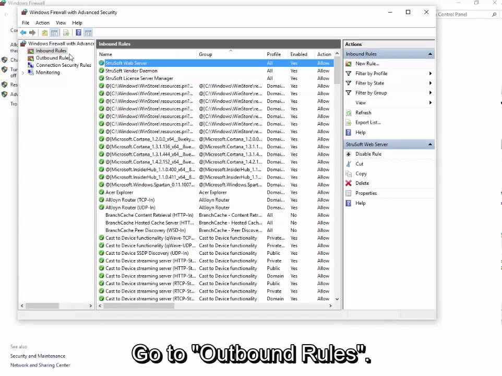Select the Acer Explorer rule
The height and width of the screenshot is (376, 502).
tap(216, 193)
